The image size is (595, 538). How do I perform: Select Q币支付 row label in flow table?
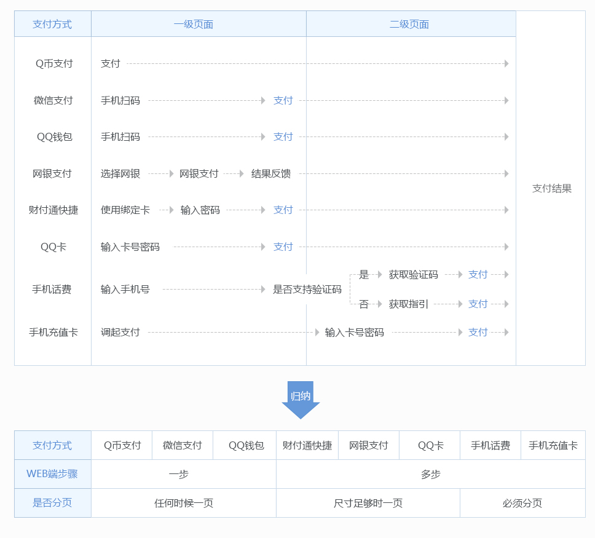[54, 63]
